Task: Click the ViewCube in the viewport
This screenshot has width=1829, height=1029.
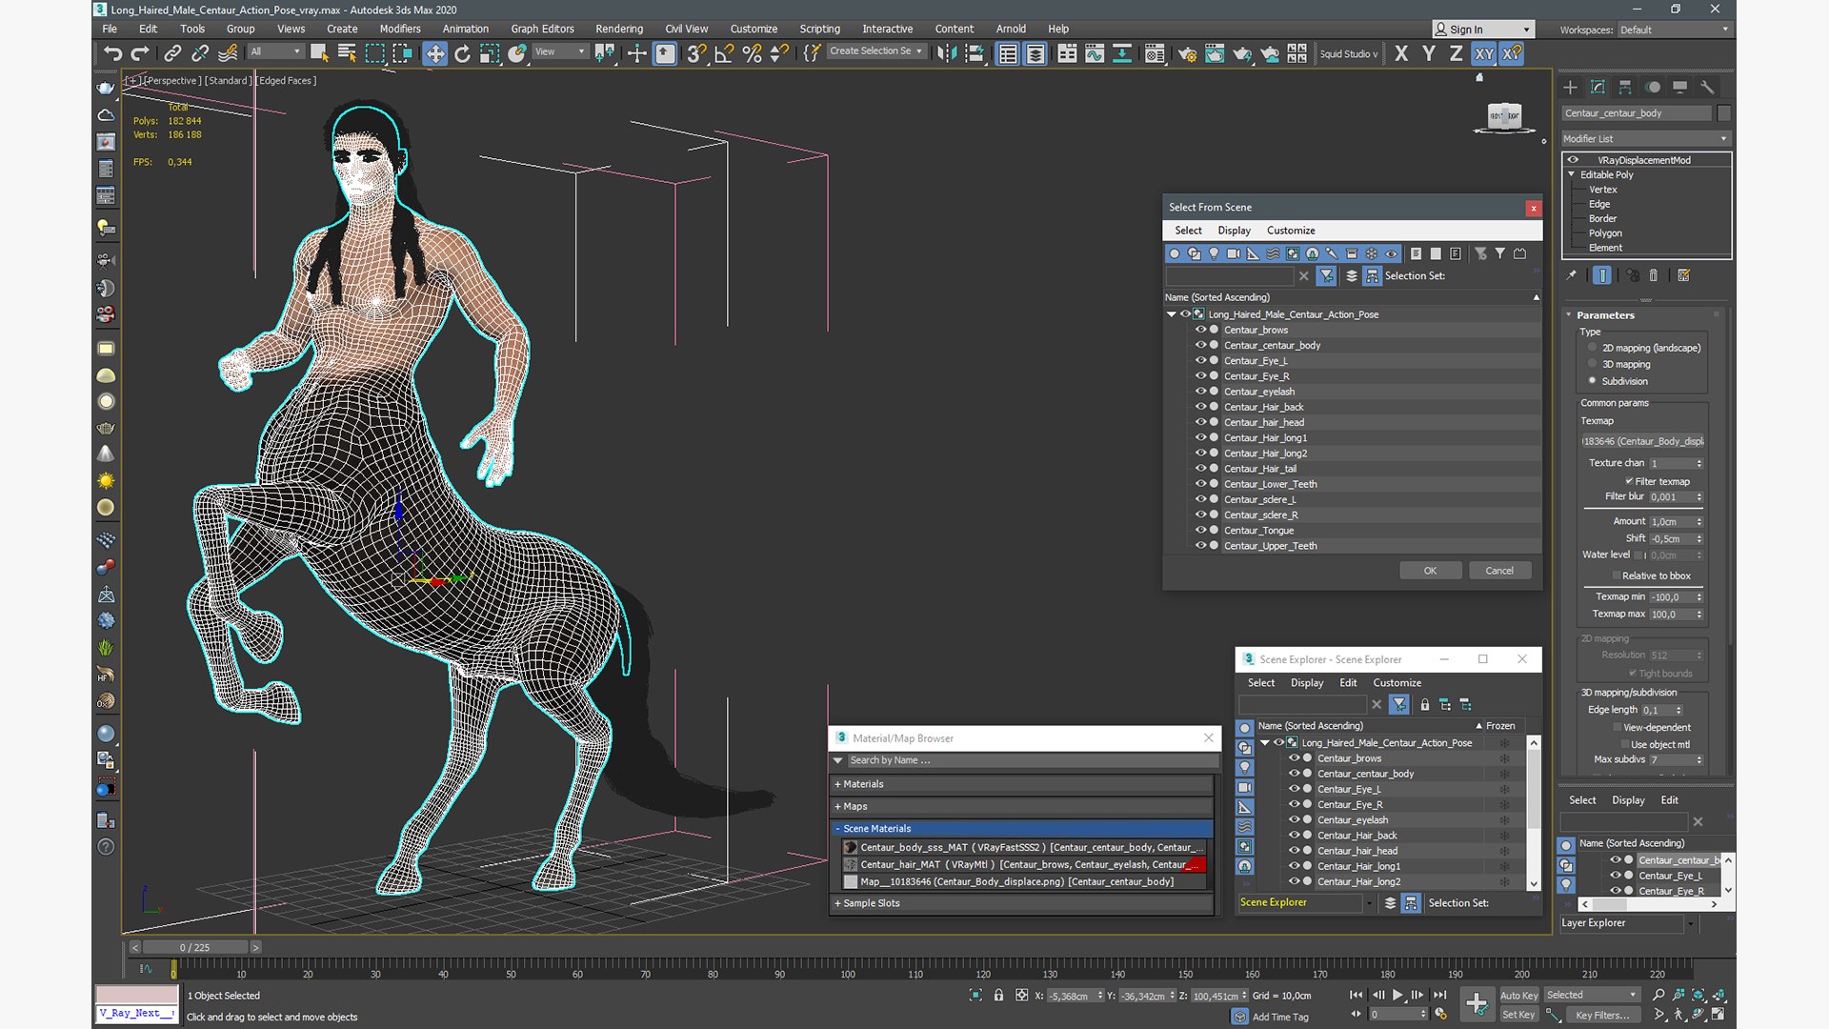Action: click(1504, 116)
